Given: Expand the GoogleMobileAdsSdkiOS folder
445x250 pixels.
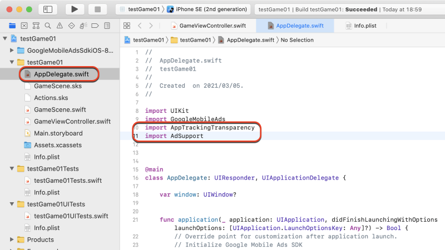Looking at the screenshot, I should [x=12, y=51].
